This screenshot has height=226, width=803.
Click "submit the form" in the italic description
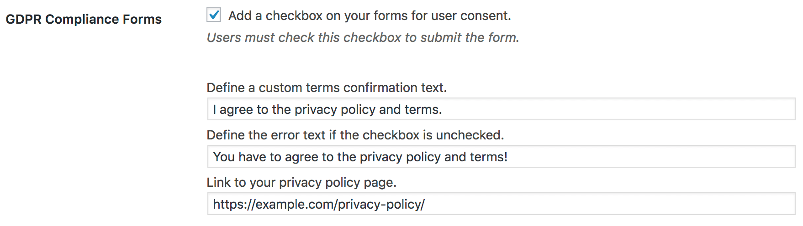point(470,38)
